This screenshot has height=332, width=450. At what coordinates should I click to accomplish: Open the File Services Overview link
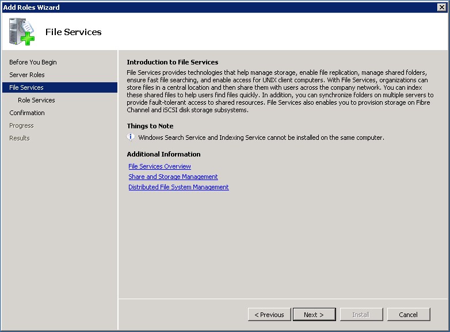[x=159, y=166]
